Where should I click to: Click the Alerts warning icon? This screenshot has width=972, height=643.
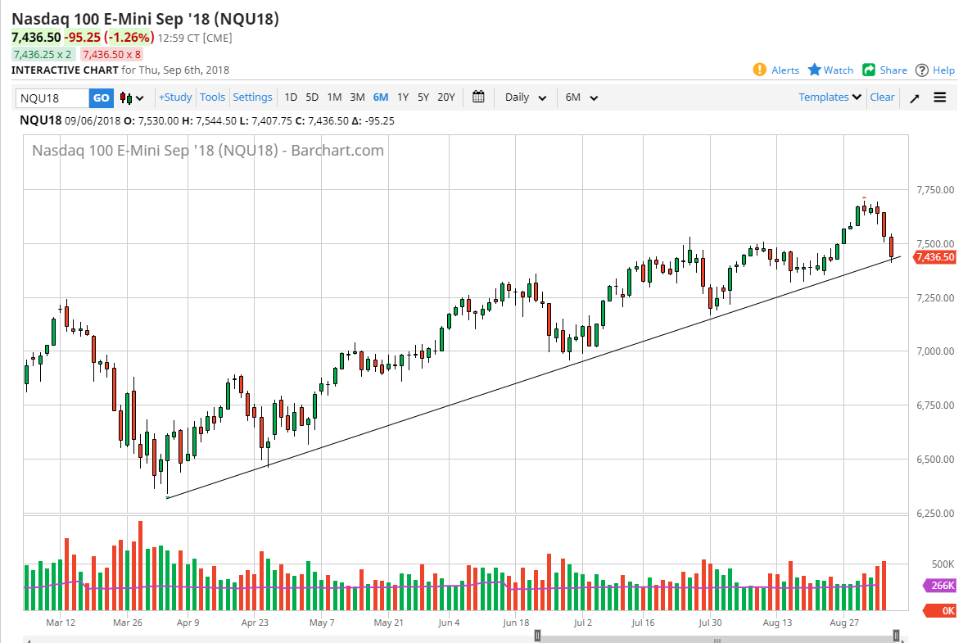point(760,70)
